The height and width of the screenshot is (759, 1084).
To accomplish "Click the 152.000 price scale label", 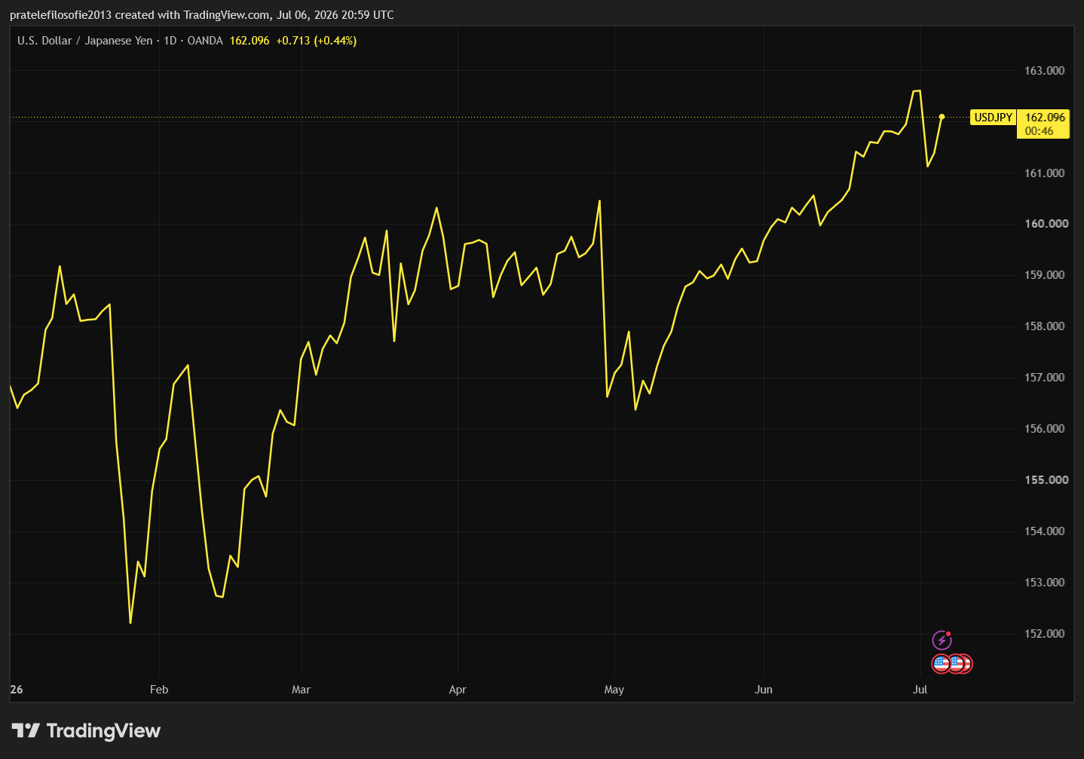I will (1045, 634).
